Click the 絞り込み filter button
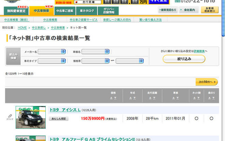Screen dimensions: 225x141 184,59
